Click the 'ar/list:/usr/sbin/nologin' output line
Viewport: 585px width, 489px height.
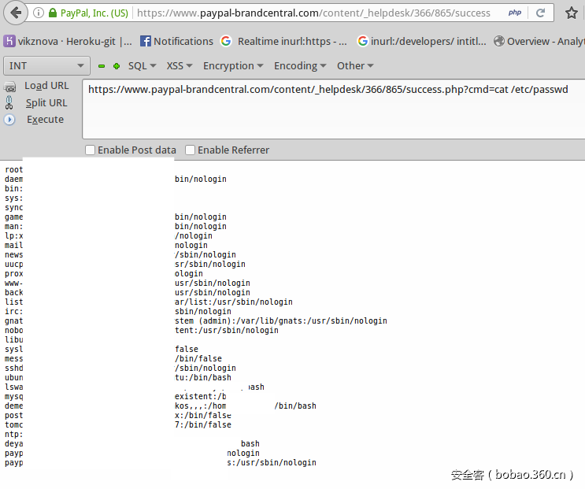pyautogui.click(x=234, y=302)
